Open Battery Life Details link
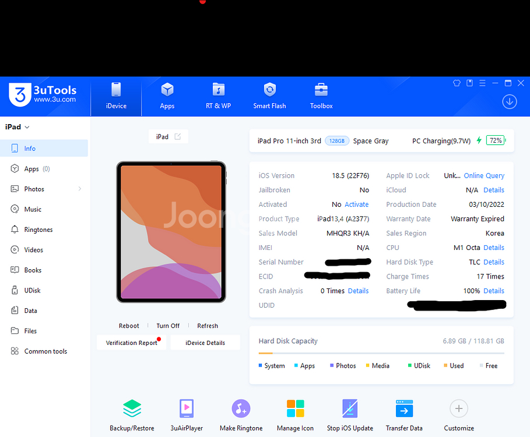This screenshot has height=437, width=530. [x=494, y=291]
